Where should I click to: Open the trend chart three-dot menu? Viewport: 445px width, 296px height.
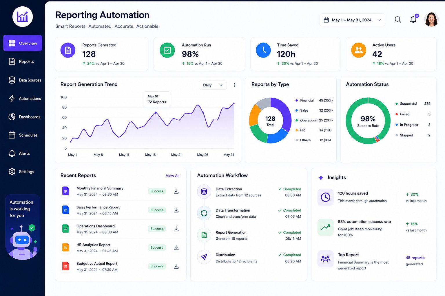(234, 85)
